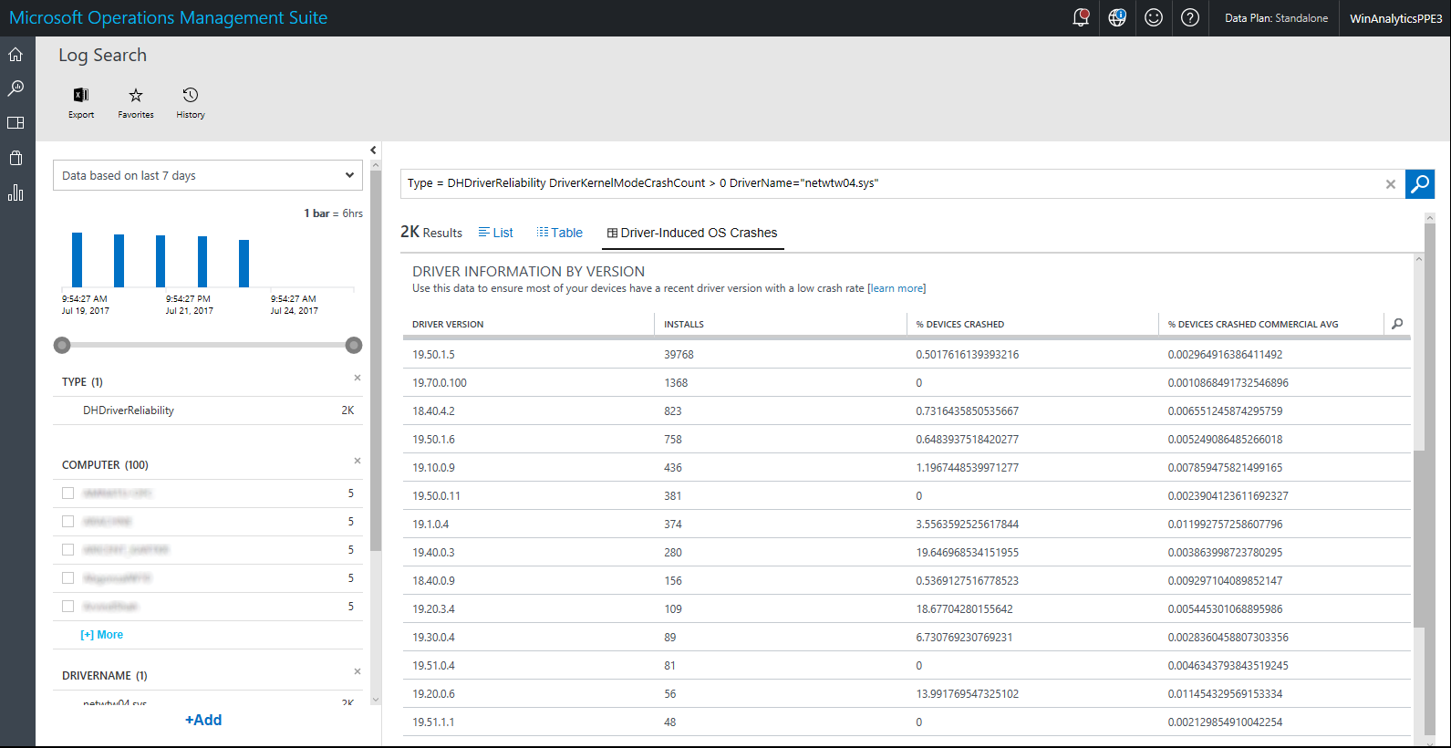The image size is (1451, 748).
Task: Open the Home icon in left sidebar
Action: tap(16, 55)
